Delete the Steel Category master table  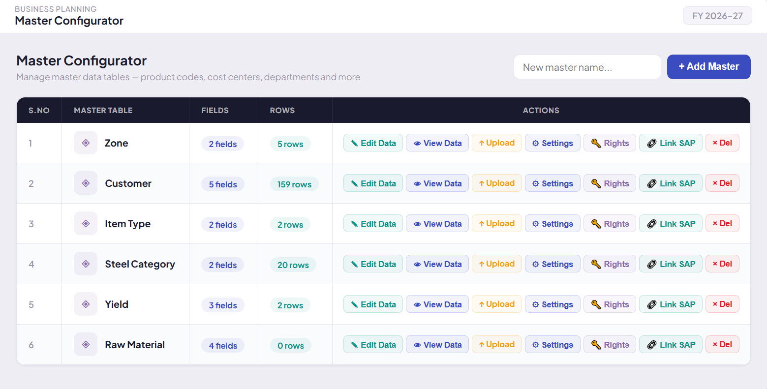click(722, 264)
